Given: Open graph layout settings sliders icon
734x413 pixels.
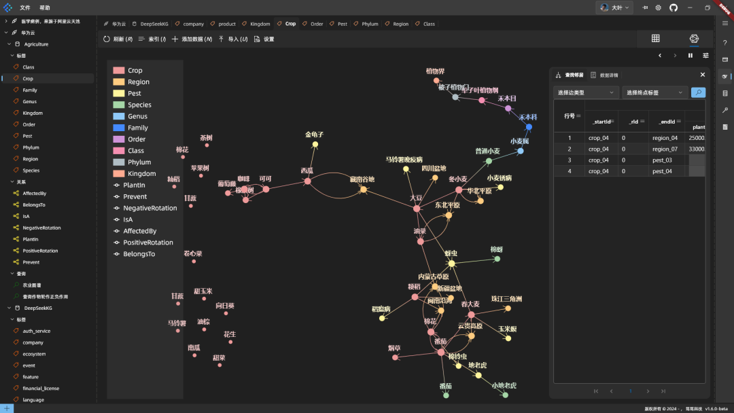Looking at the screenshot, I should click(705, 55).
